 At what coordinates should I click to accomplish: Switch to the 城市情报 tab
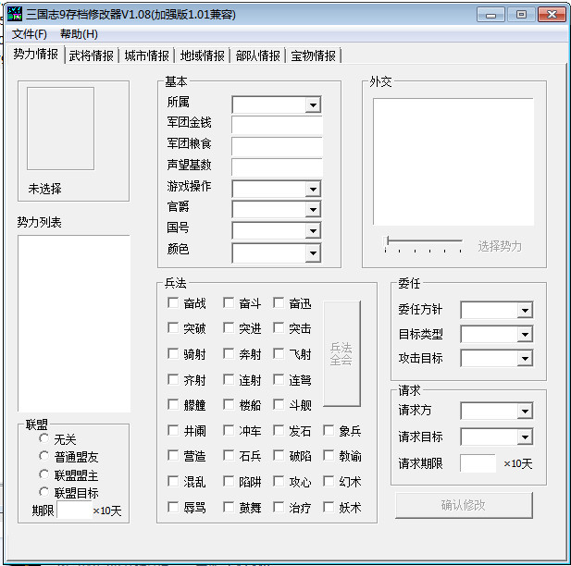[x=147, y=55]
